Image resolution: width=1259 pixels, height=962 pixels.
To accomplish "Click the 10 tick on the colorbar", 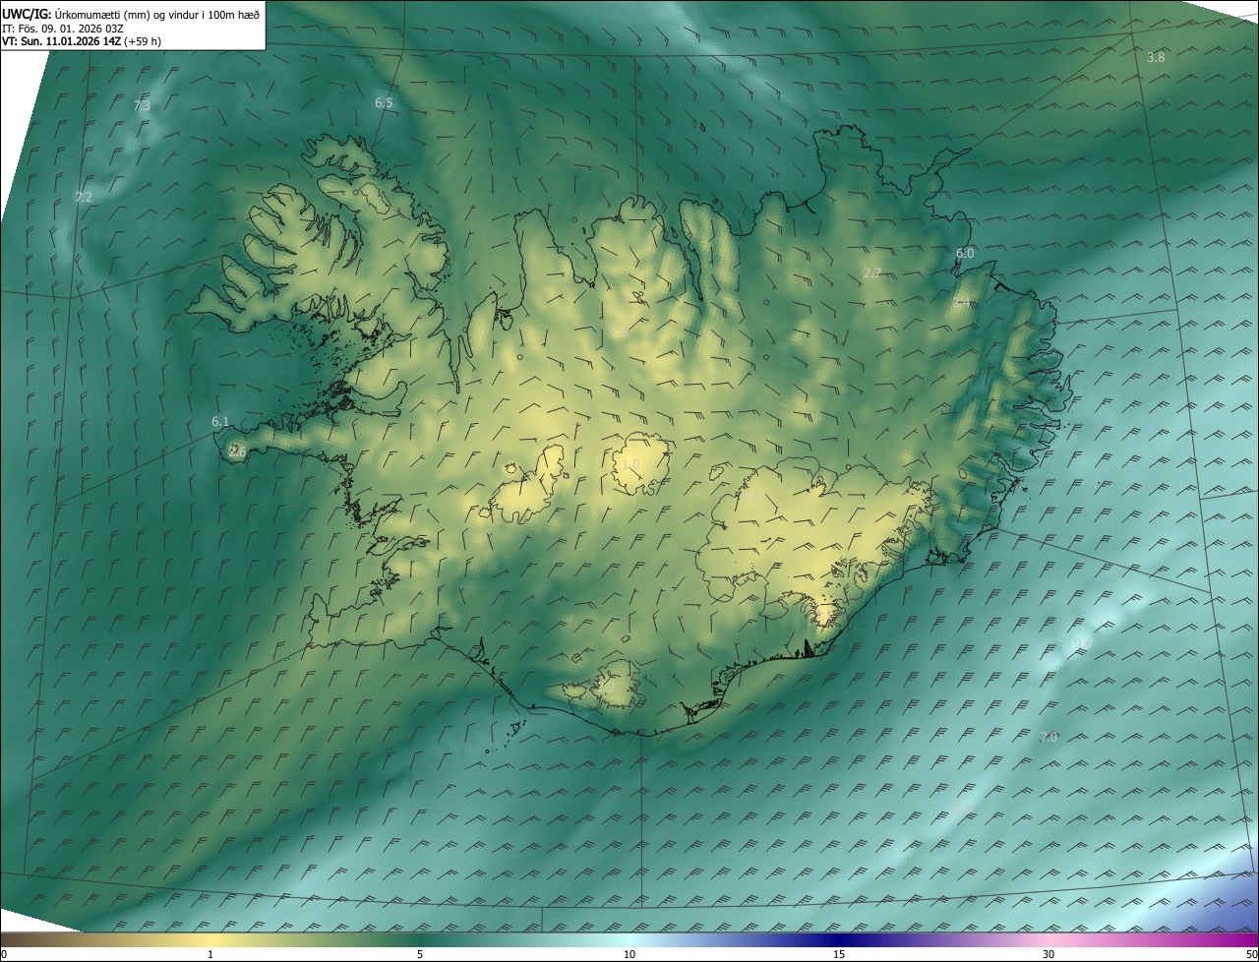I will tap(629, 954).
